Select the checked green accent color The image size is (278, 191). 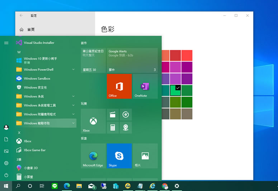175,90
